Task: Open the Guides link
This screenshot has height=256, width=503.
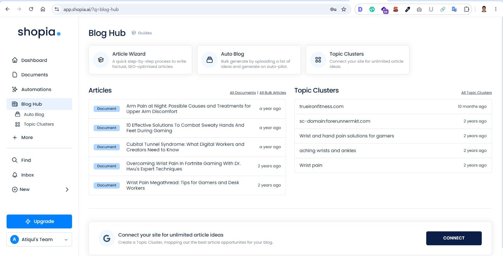Action: 145,33
